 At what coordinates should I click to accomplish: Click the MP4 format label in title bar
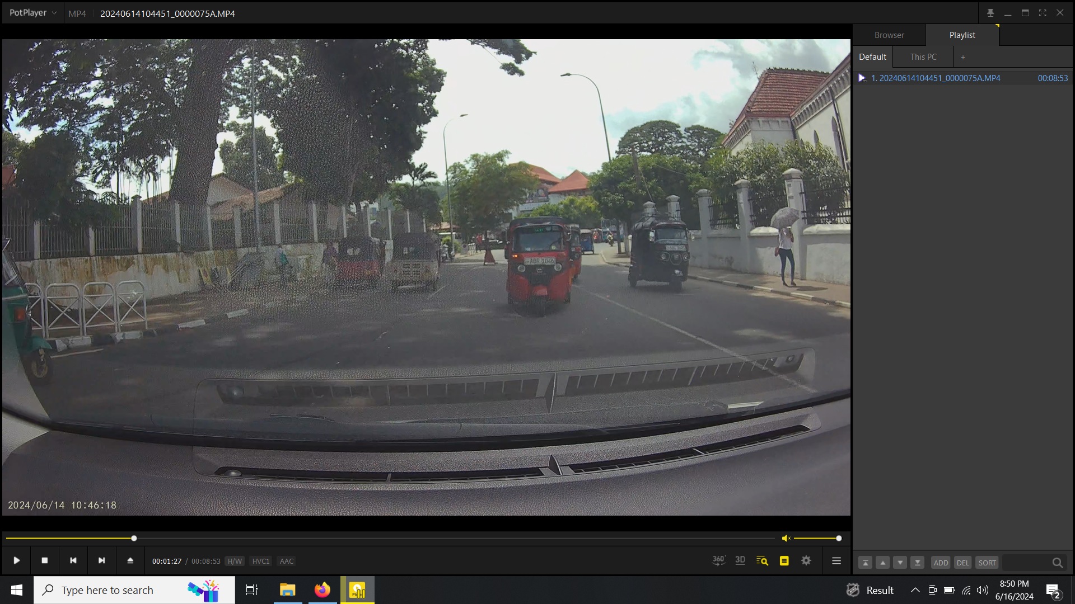click(77, 13)
